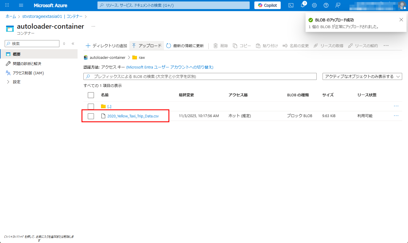Viewport: 408px width, 243px height.
Task: Open アクティブなオブジェクトのみ表示する dropdown
Action: (362, 76)
